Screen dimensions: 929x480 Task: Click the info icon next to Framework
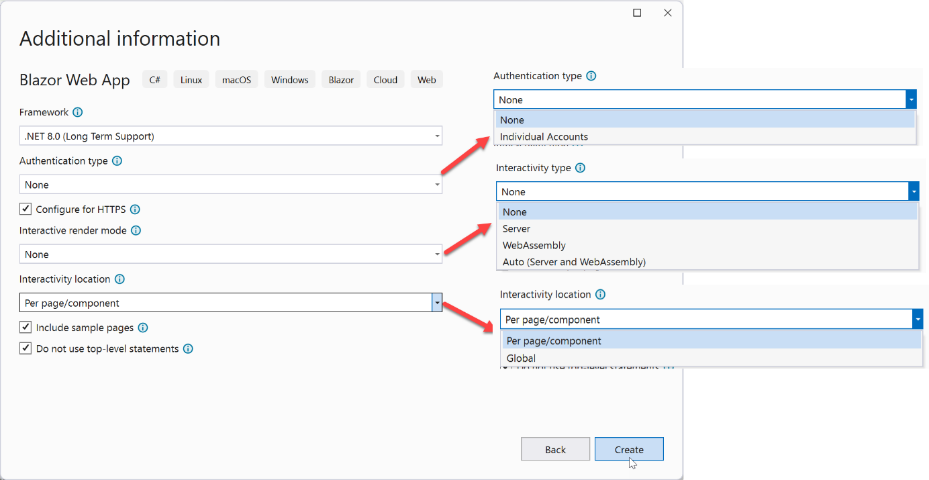78,112
